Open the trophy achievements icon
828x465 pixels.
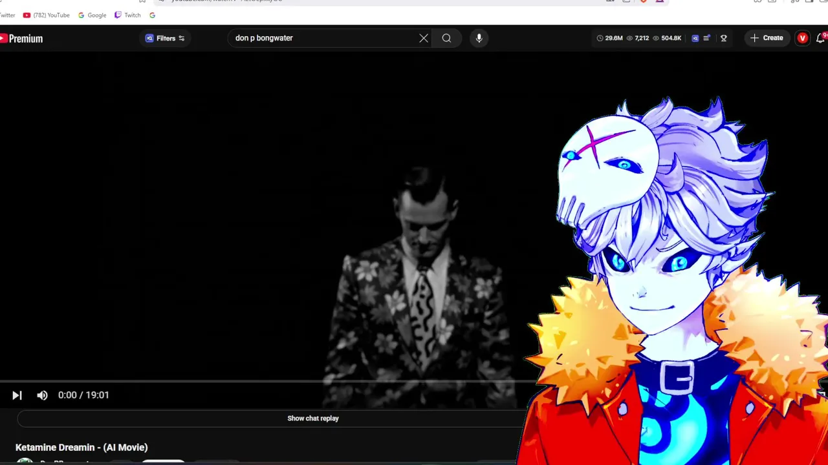point(724,38)
